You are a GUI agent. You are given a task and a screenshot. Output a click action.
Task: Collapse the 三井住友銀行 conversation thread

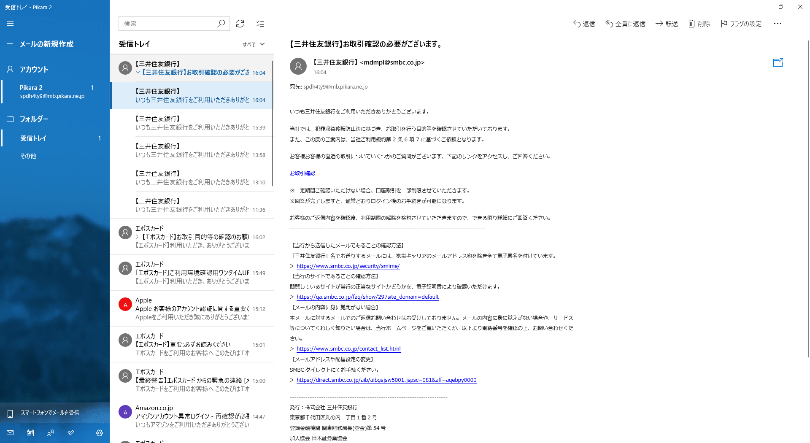point(138,73)
